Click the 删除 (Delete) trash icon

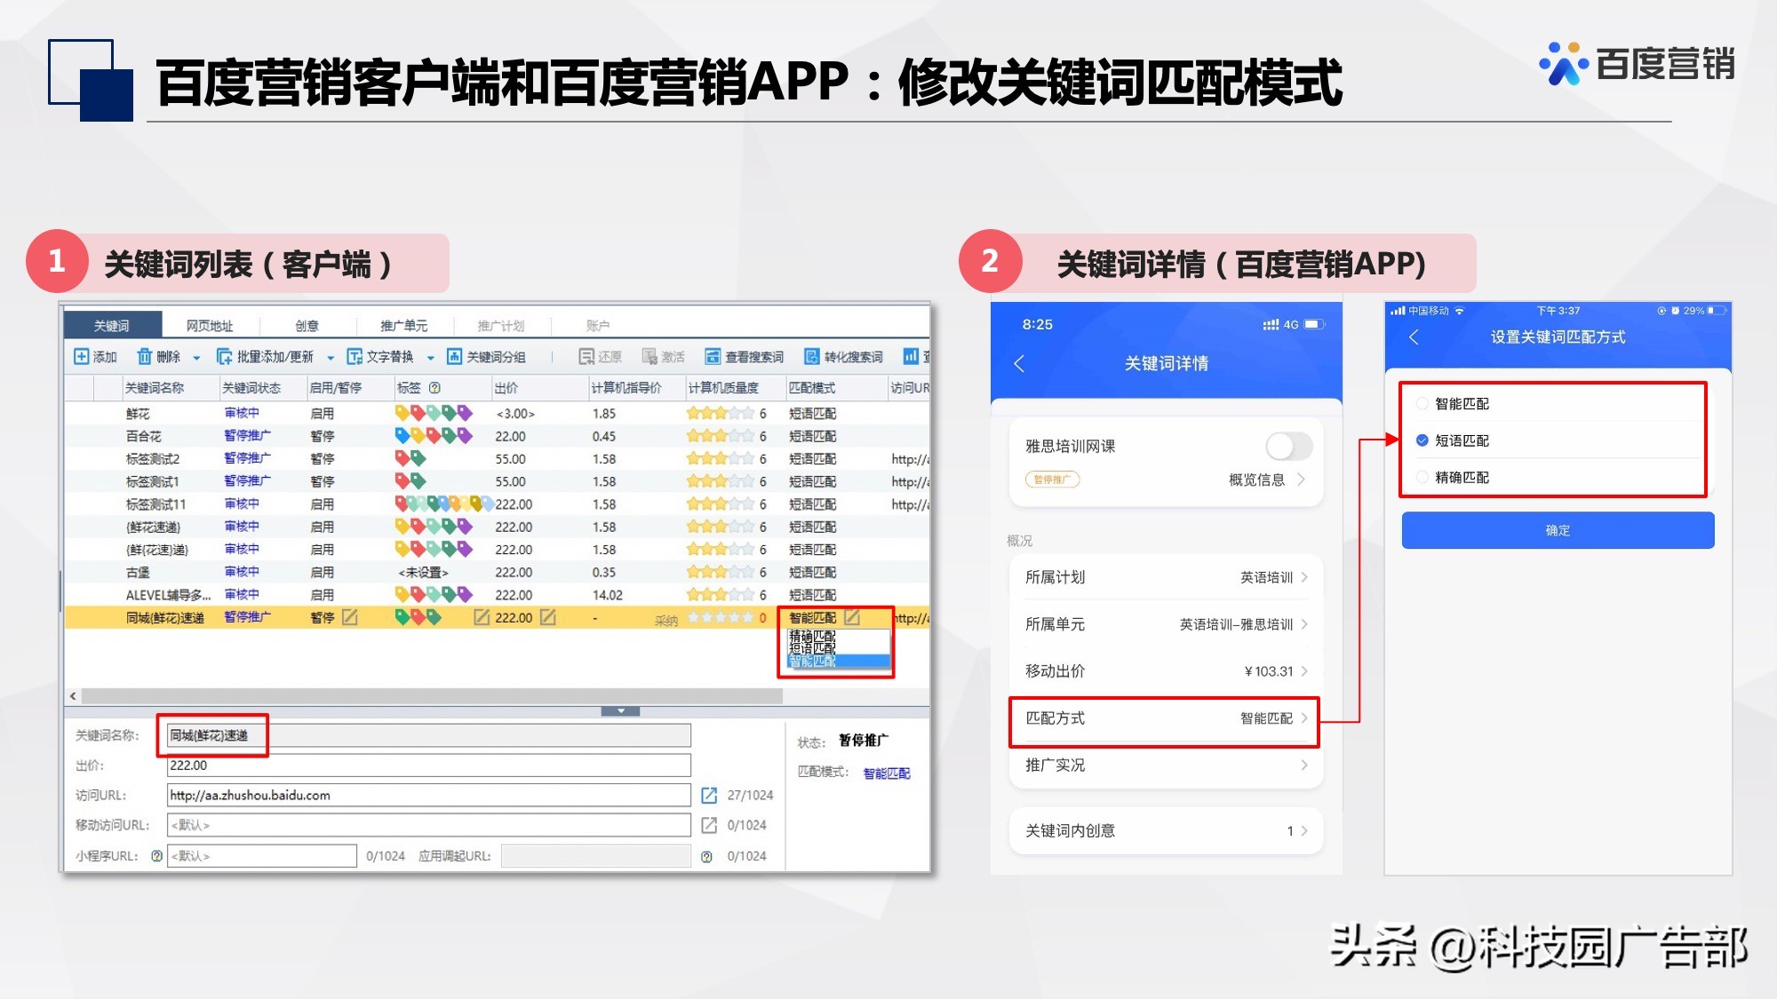pos(144,356)
